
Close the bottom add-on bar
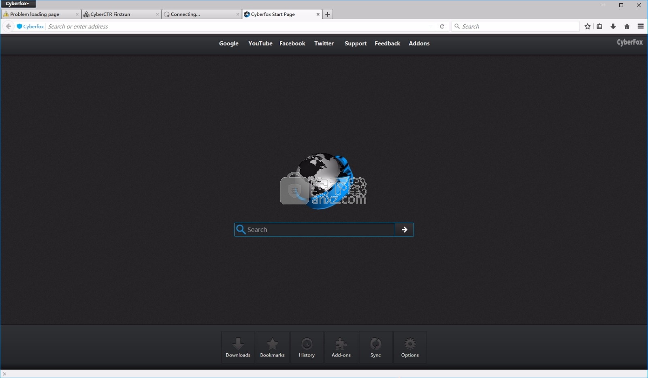pyautogui.click(x=4, y=374)
